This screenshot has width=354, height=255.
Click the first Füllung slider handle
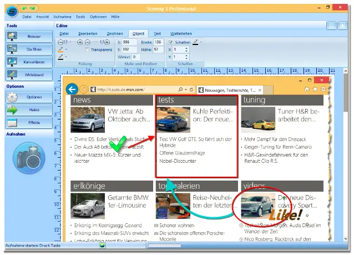[x=65, y=42]
